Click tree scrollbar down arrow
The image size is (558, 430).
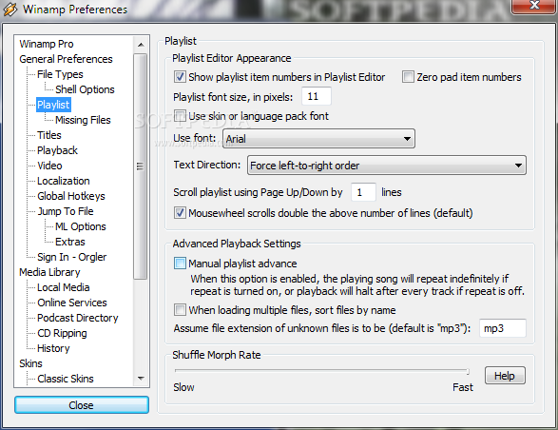[141, 379]
